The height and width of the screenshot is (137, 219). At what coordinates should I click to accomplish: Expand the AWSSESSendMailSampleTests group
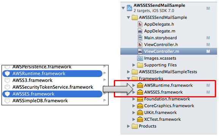point(128,72)
